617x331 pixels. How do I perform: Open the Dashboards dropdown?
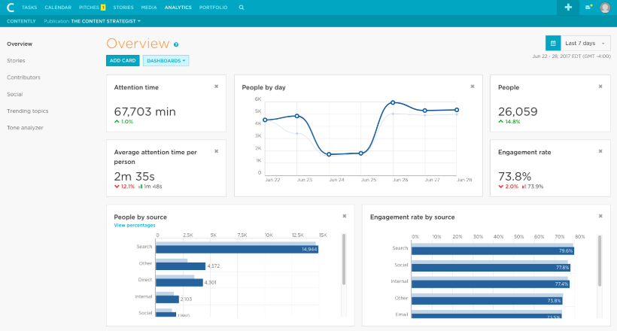click(166, 60)
